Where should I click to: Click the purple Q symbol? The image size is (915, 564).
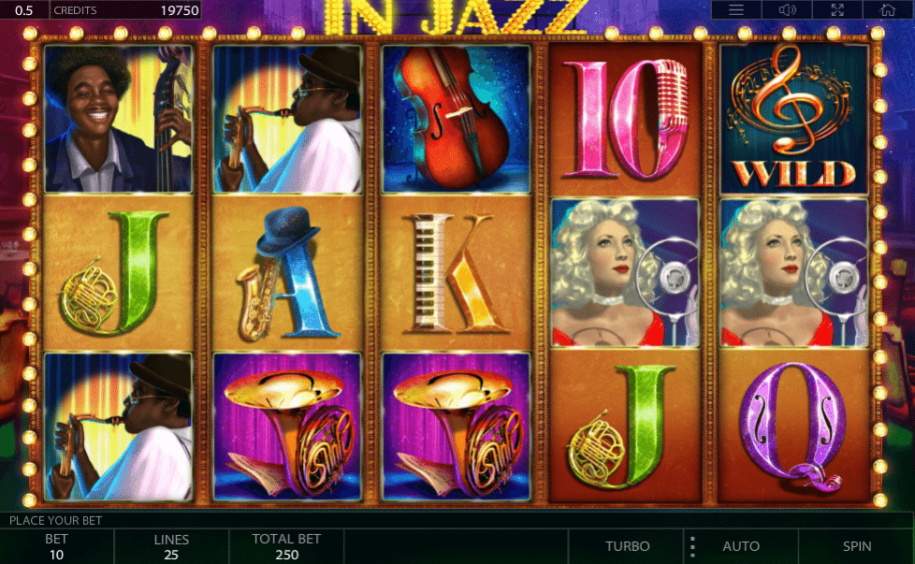pyautogui.click(x=793, y=427)
